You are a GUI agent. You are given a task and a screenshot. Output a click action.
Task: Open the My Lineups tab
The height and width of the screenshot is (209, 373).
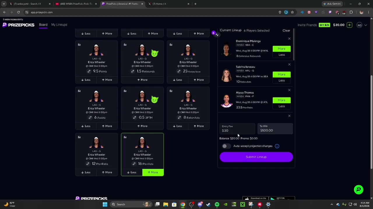59,25
